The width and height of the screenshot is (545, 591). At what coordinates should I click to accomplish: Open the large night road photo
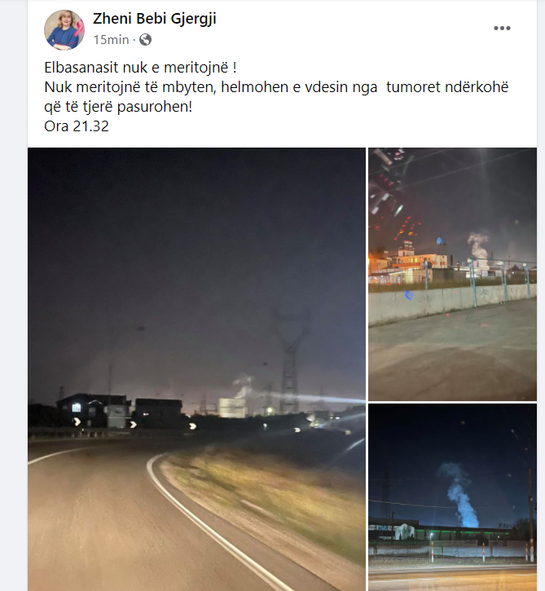[x=196, y=369]
